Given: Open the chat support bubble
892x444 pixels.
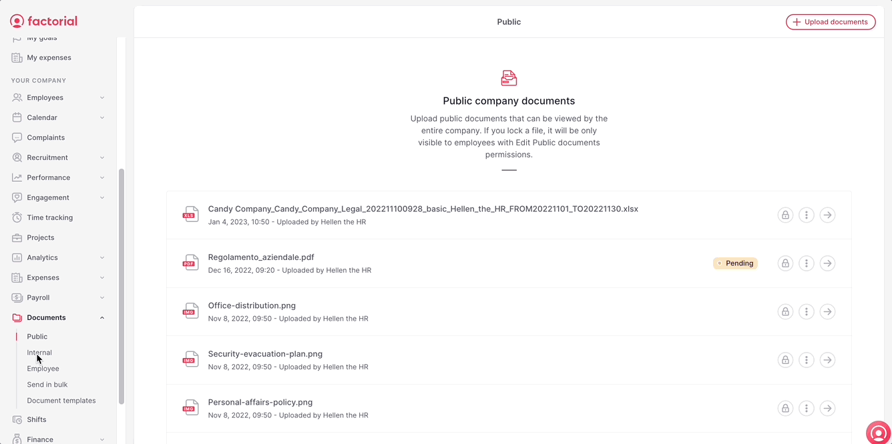Looking at the screenshot, I should (877, 432).
